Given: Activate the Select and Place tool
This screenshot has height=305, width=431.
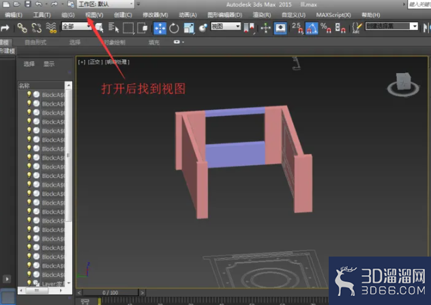Looking at the screenshot, I should (203, 28).
